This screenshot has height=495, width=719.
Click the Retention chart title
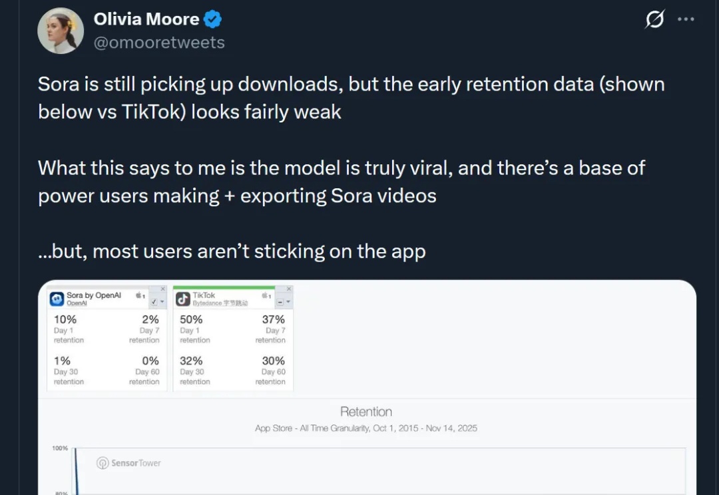tap(366, 412)
